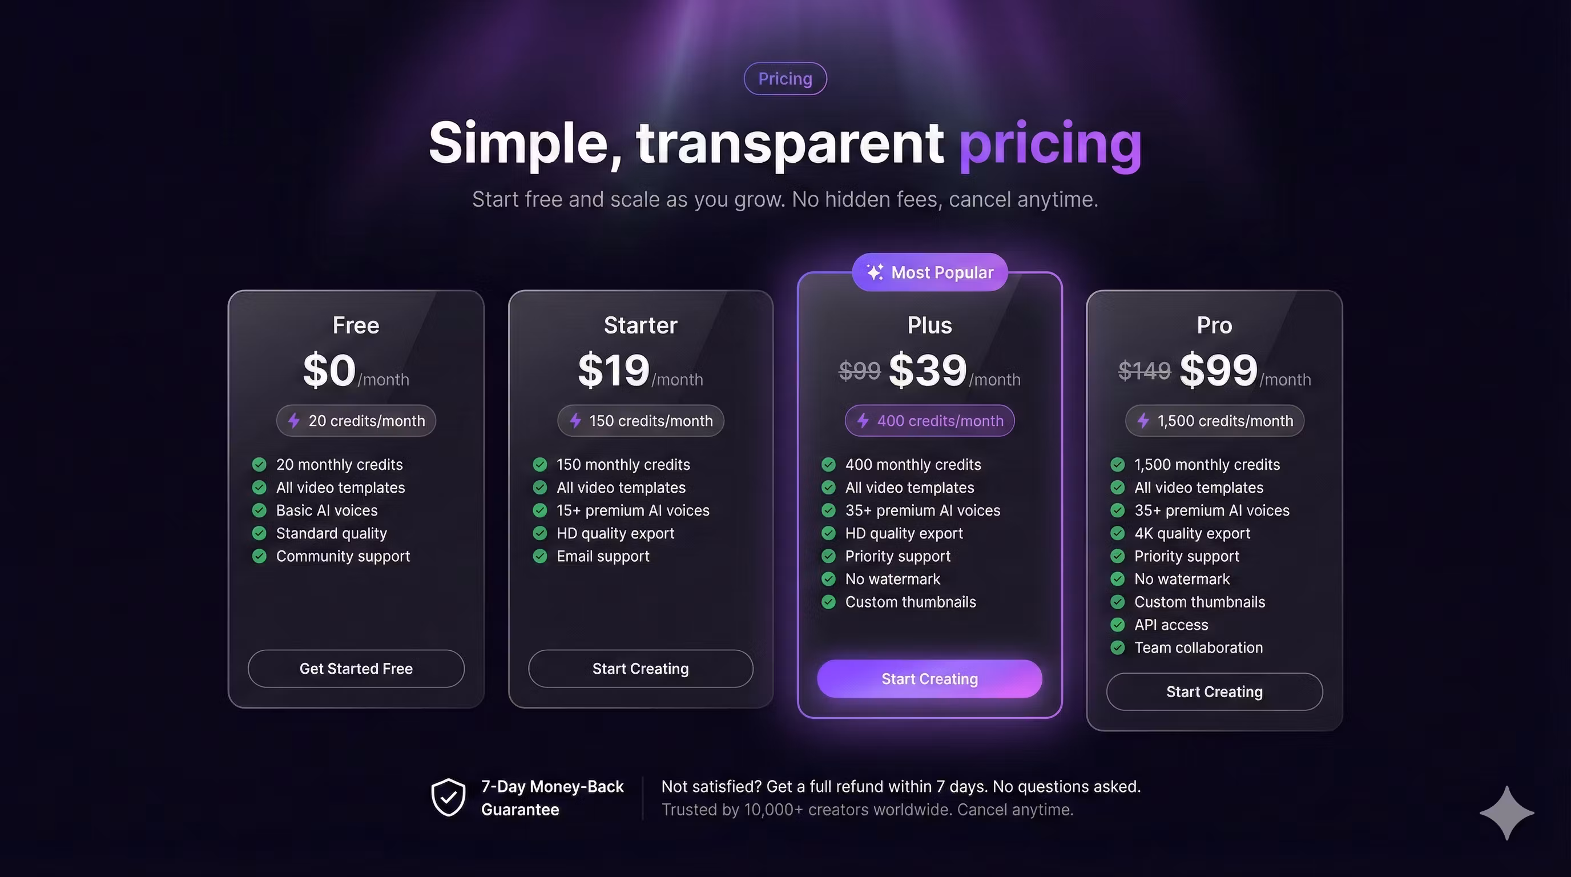Click green checkmark next to API access

(x=1117, y=625)
